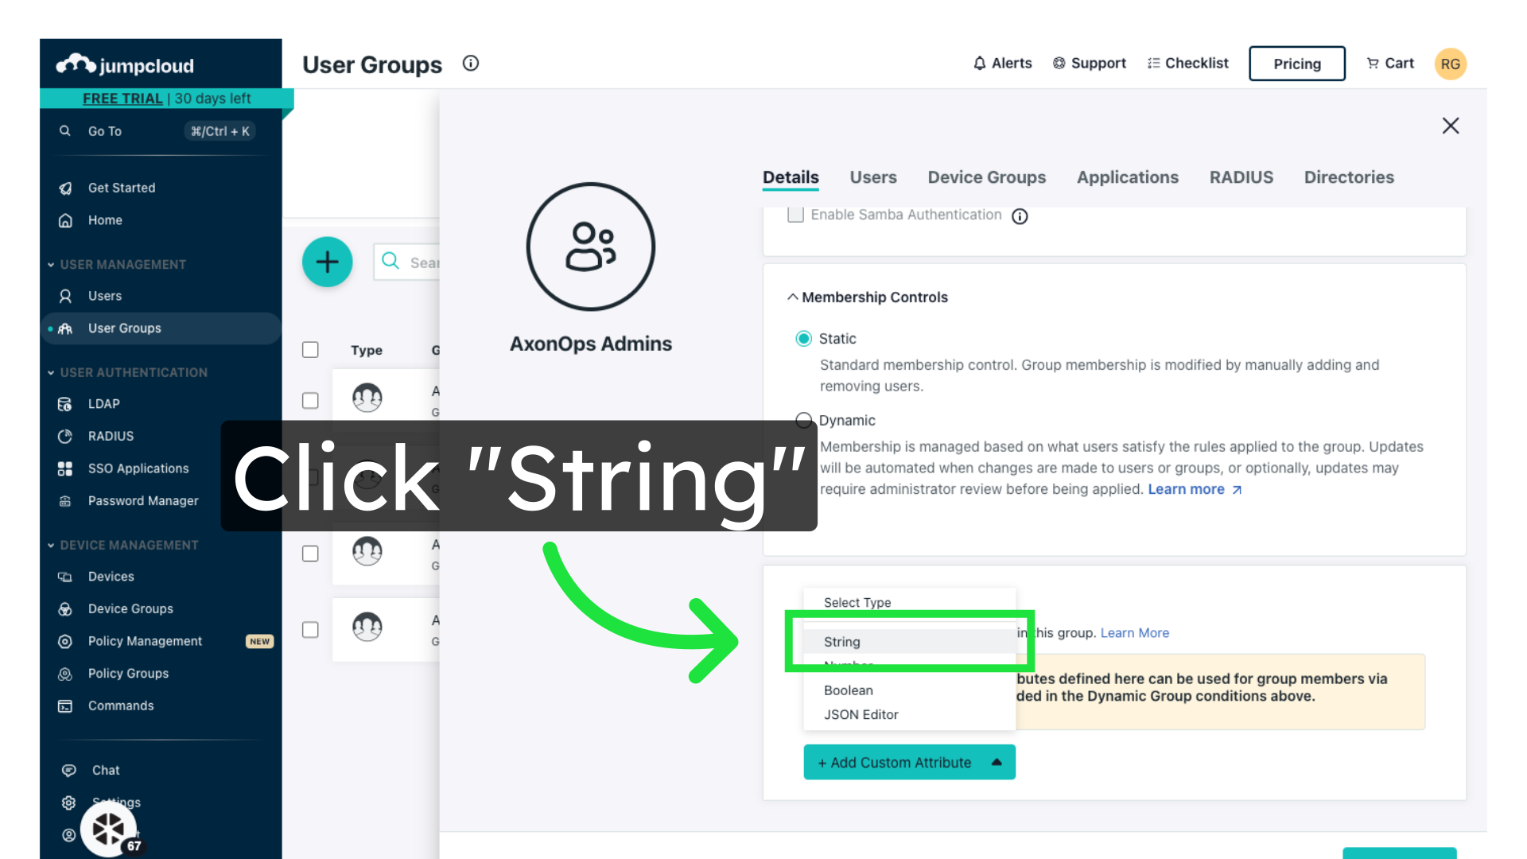This screenshot has height=859, width=1527.
Task: Choose String from the Select Type menu
Action: [x=842, y=642]
